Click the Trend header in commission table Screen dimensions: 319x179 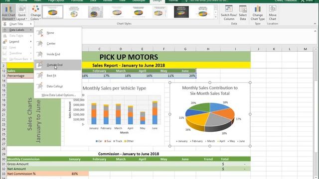208,159
